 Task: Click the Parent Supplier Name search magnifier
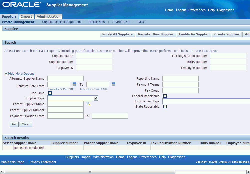click(x=88, y=104)
